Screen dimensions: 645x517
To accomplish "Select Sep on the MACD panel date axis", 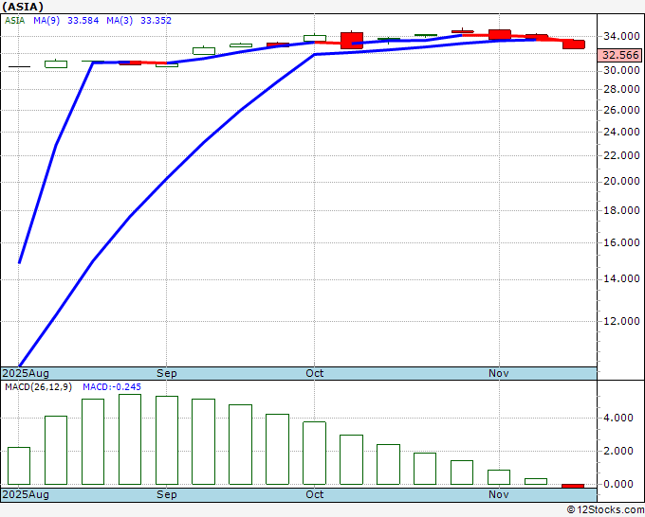I will click(x=167, y=495).
